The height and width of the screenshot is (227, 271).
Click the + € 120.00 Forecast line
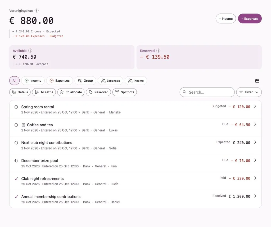pyautogui.click(x=32, y=64)
